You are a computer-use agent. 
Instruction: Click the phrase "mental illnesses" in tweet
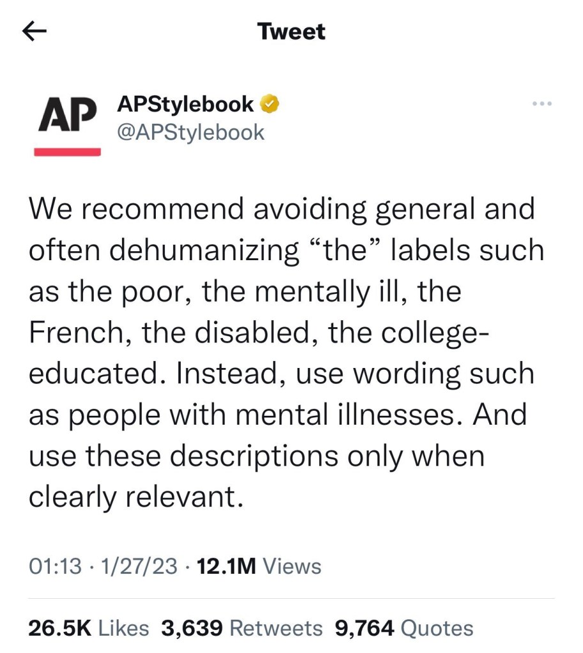coord(335,415)
